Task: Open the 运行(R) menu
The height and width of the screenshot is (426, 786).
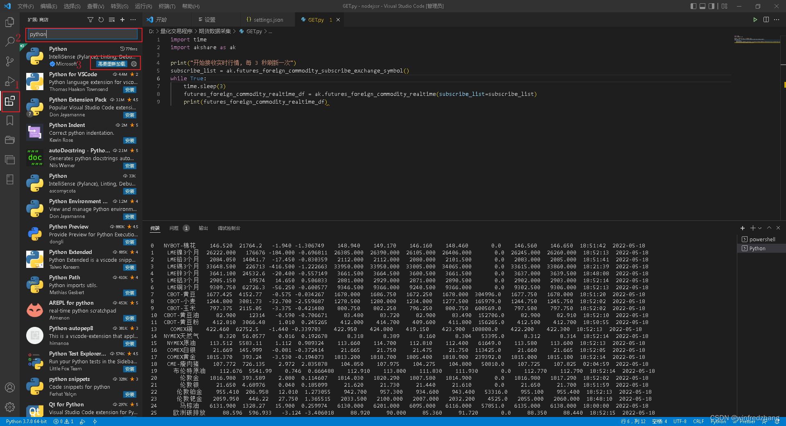Action: tap(143, 6)
